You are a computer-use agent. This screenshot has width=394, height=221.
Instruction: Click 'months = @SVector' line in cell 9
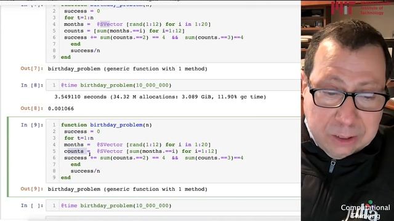(x=137, y=145)
